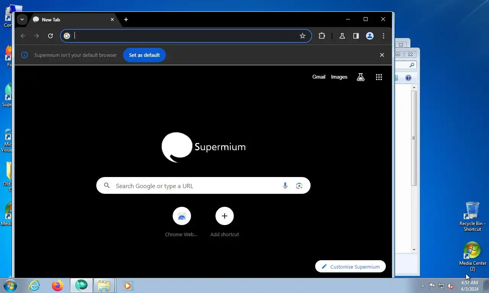Screen dimensions: 489x293
Task: Open Windows Explorer from taskbar
Action: click(104, 285)
